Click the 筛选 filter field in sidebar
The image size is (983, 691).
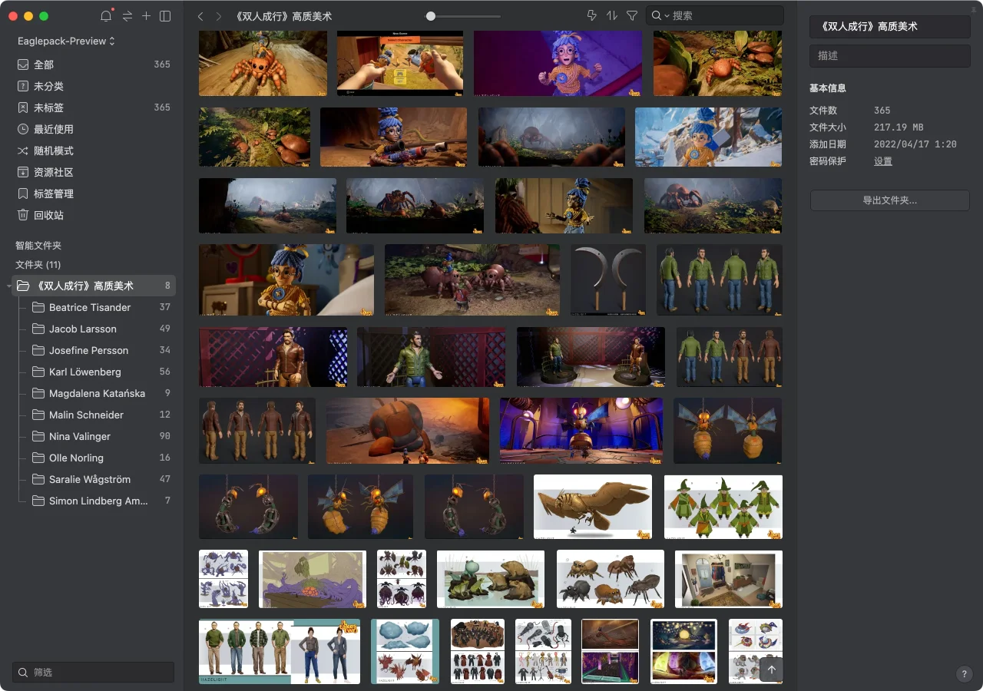[93, 672]
